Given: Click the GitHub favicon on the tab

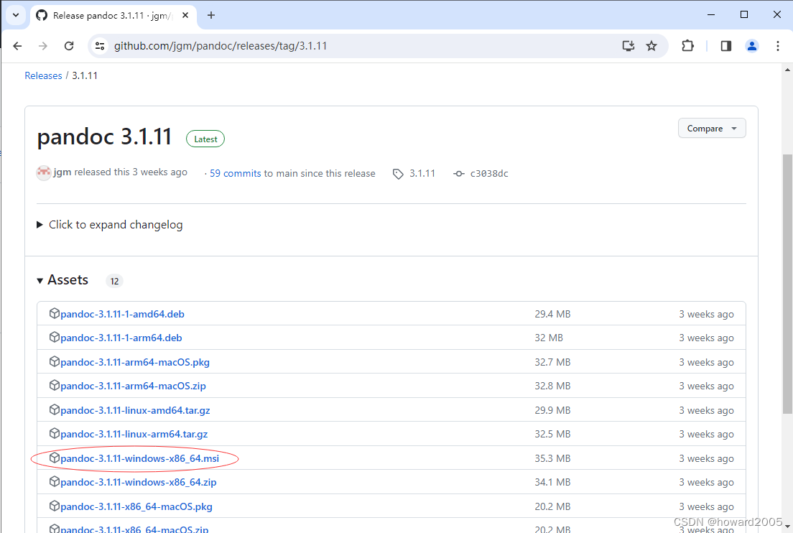Looking at the screenshot, I should (x=42, y=15).
